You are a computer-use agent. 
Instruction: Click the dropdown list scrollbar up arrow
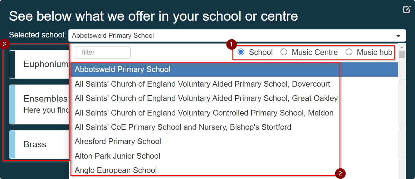click(x=402, y=47)
